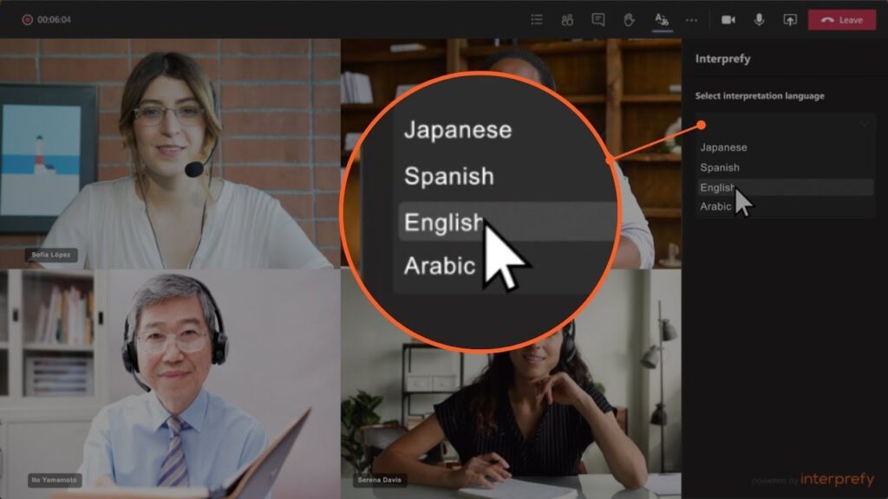
Task: Select Japanese from the language list
Action: (723, 147)
